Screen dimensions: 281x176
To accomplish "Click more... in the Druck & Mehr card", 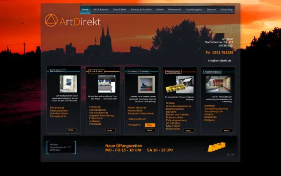I will click(110, 130).
